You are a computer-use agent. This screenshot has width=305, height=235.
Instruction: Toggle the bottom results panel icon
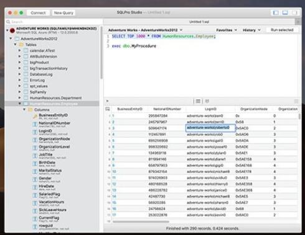tap(285, 12)
